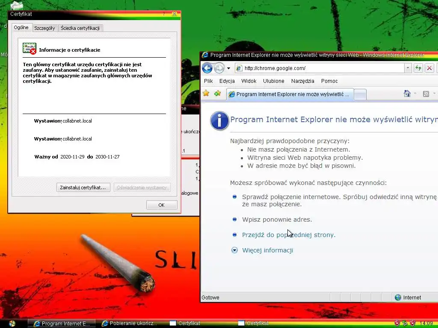
Task: Click 'Zainstaluj certyfikat...' button
Action: click(83, 187)
